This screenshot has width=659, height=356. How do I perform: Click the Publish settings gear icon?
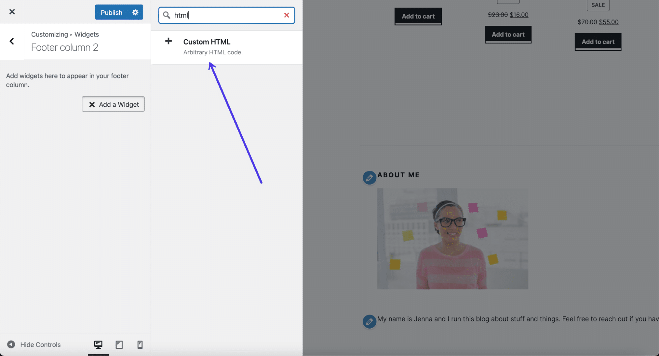point(136,12)
